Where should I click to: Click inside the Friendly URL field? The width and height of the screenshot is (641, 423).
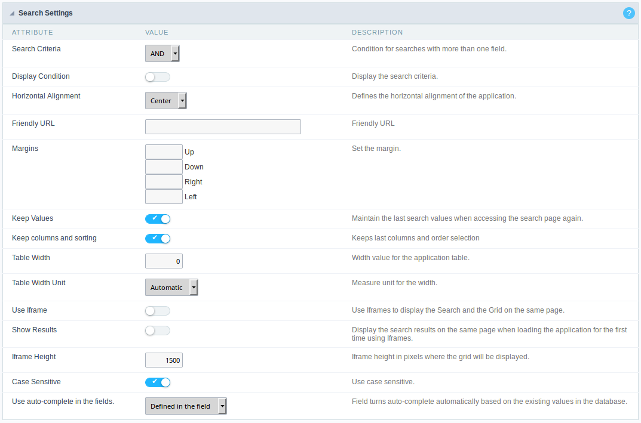[x=222, y=126]
